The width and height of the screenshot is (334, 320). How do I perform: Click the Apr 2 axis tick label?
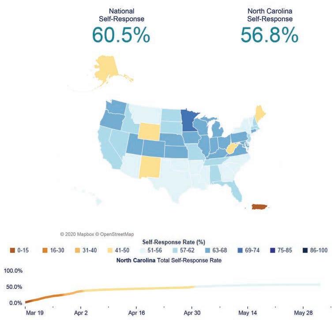click(x=81, y=313)
